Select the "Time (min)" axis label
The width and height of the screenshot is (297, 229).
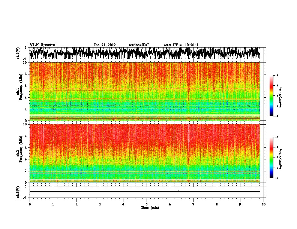pos(150,208)
